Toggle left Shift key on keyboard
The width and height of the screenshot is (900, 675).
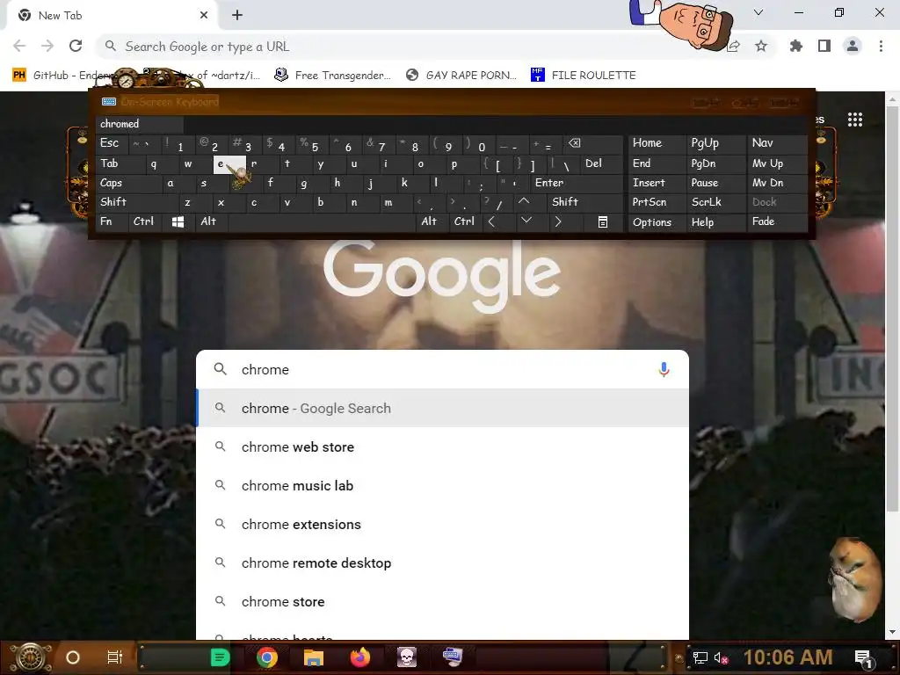coord(136,201)
